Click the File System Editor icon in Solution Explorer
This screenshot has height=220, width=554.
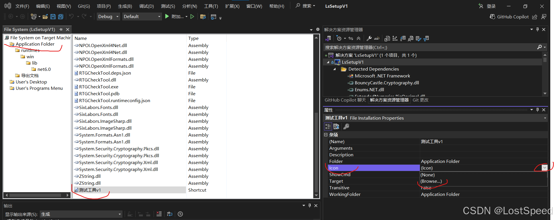387,38
